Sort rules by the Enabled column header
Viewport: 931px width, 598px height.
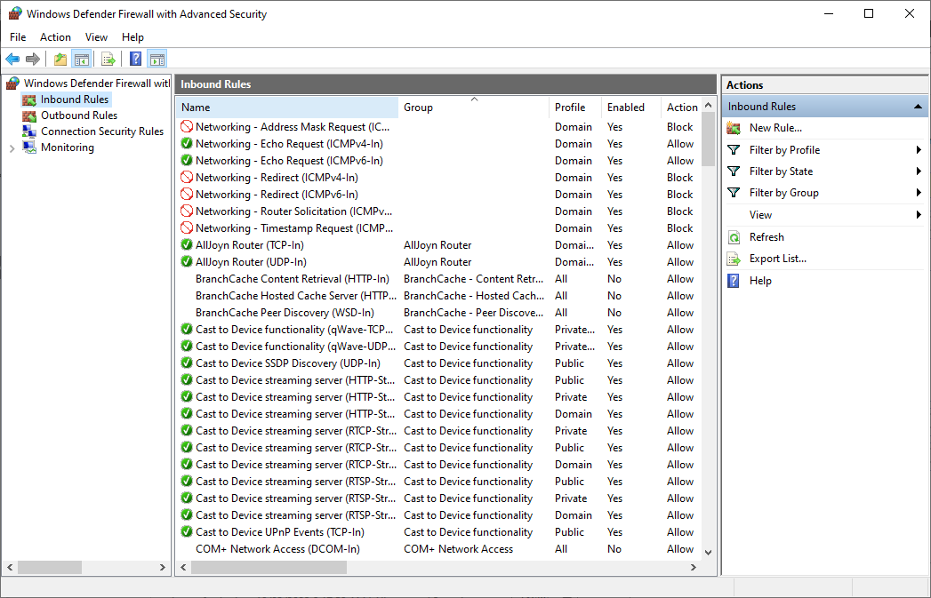pyautogui.click(x=626, y=108)
